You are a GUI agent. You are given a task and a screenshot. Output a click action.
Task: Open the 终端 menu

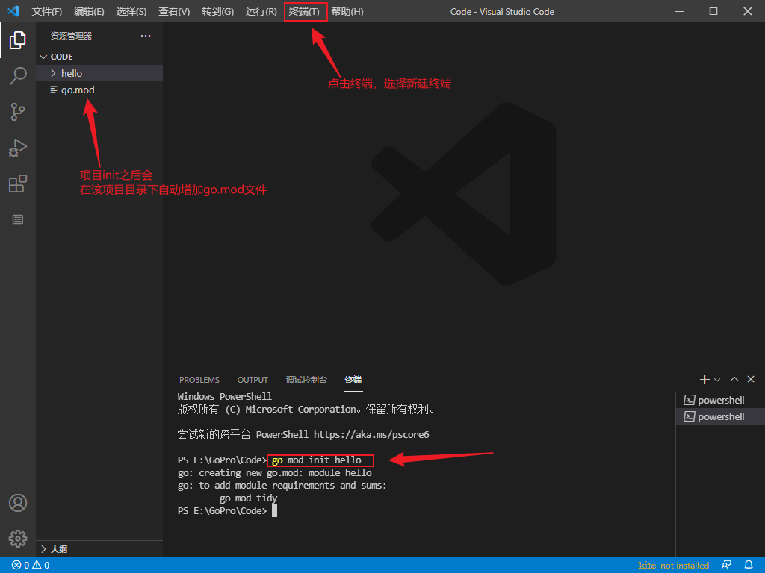coord(305,12)
